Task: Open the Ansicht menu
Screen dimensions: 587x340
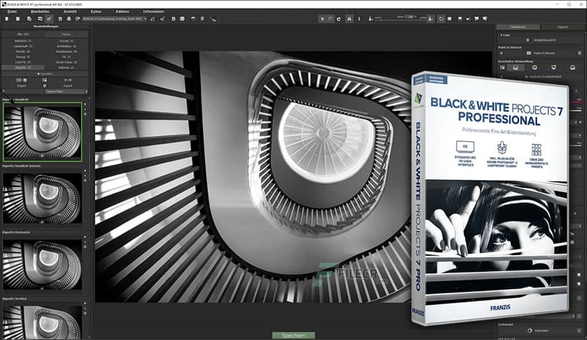Action: (x=70, y=12)
